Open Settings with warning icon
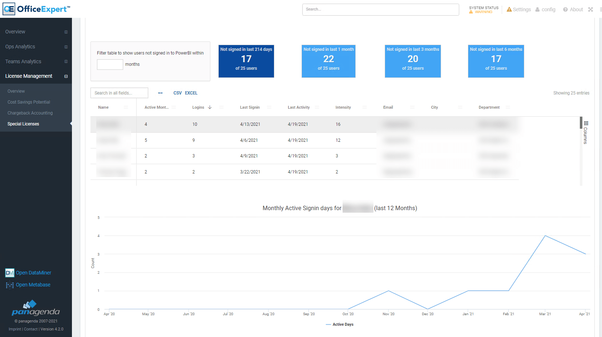This screenshot has width=602, height=337. (x=519, y=9)
